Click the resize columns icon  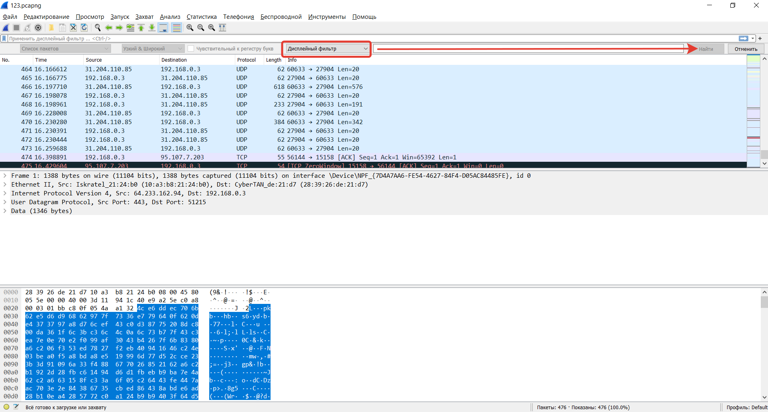click(222, 28)
